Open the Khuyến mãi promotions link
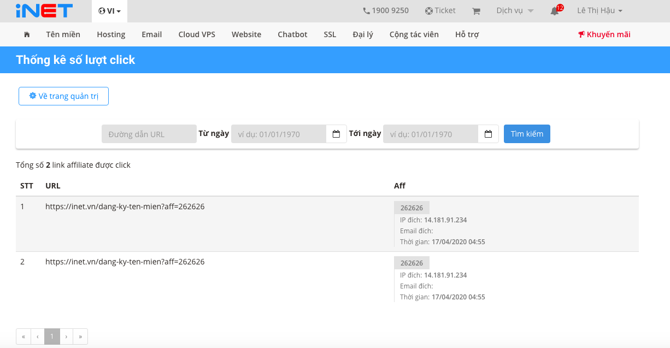Screen dimensions: 670x348 point(604,34)
